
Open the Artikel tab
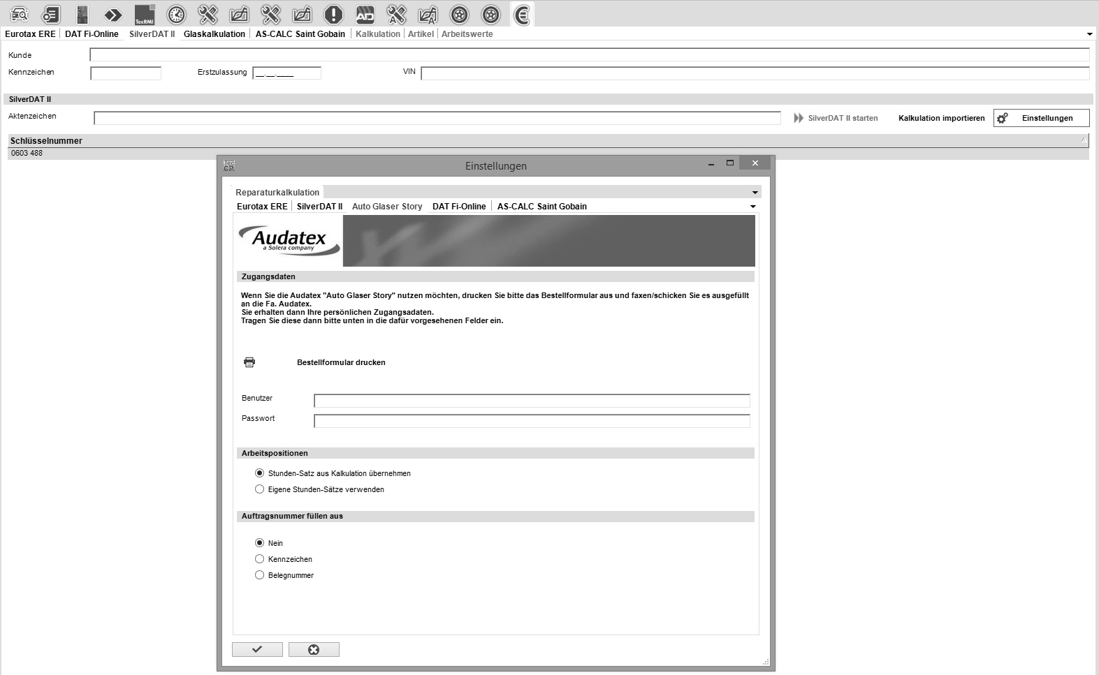click(x=421, y=34)
